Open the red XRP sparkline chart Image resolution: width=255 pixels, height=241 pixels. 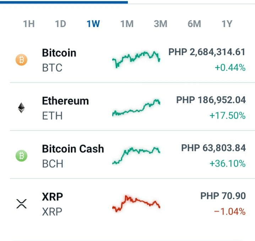136,204
